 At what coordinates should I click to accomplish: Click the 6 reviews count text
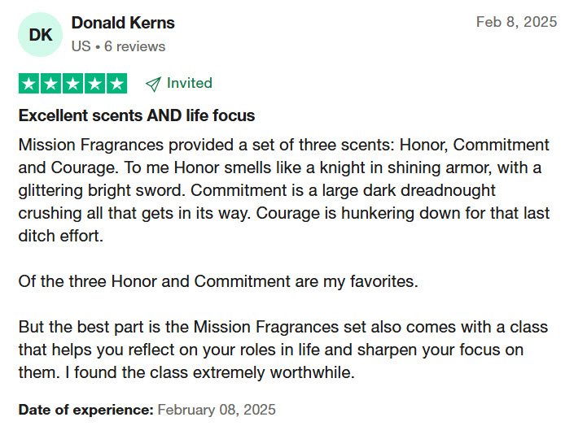[135, 46]
